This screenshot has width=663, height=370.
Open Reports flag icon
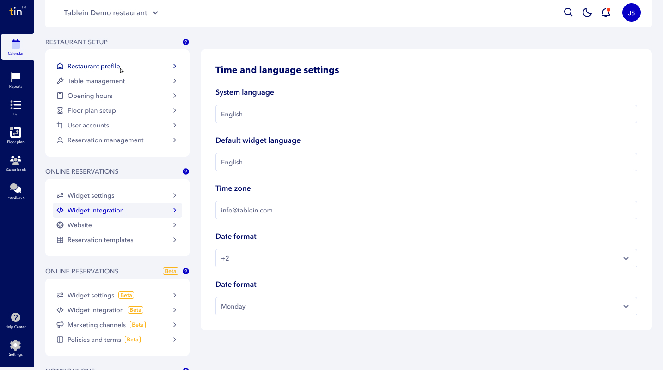(16, 77)
